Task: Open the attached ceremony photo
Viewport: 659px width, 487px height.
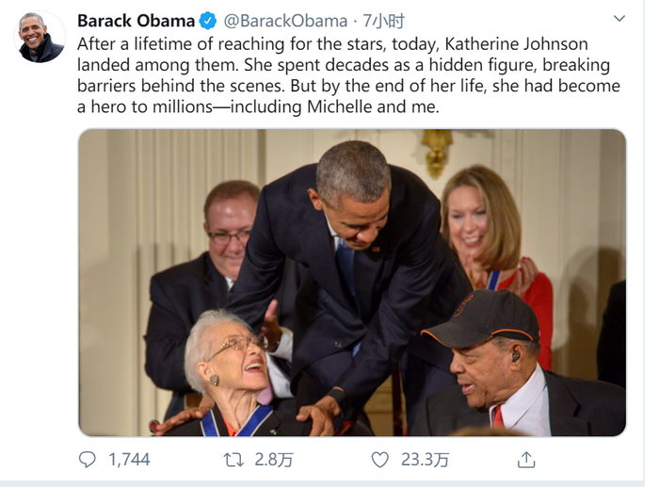Action: click(351, 283)
